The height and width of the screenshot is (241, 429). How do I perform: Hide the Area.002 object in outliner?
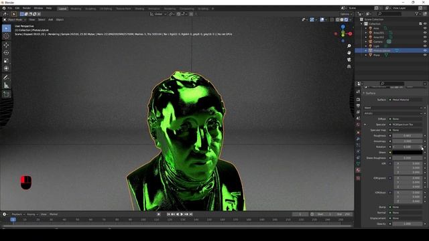tap(425, 37)
